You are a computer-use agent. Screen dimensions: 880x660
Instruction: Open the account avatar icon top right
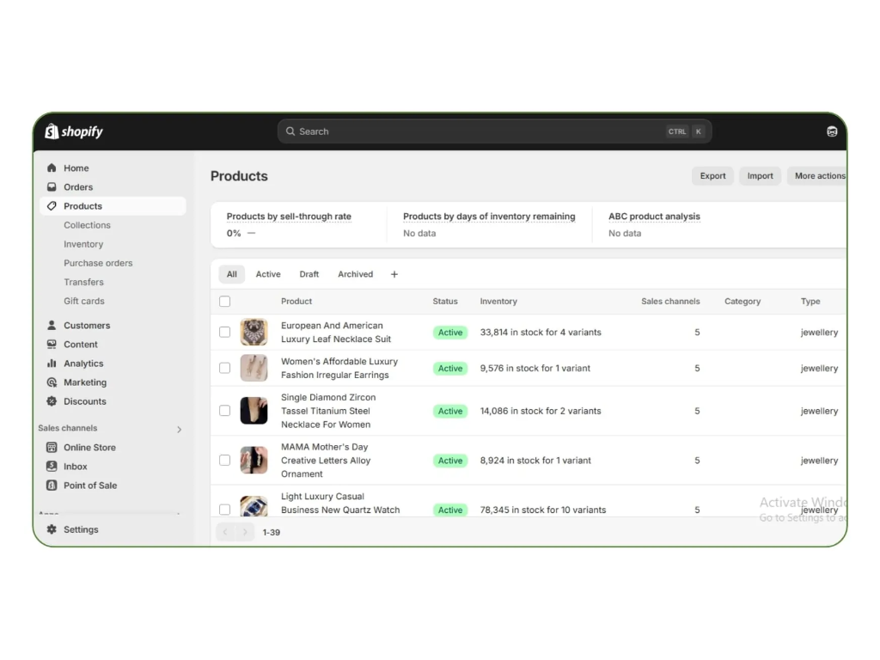pyautogui.click(x=832, y=131)
